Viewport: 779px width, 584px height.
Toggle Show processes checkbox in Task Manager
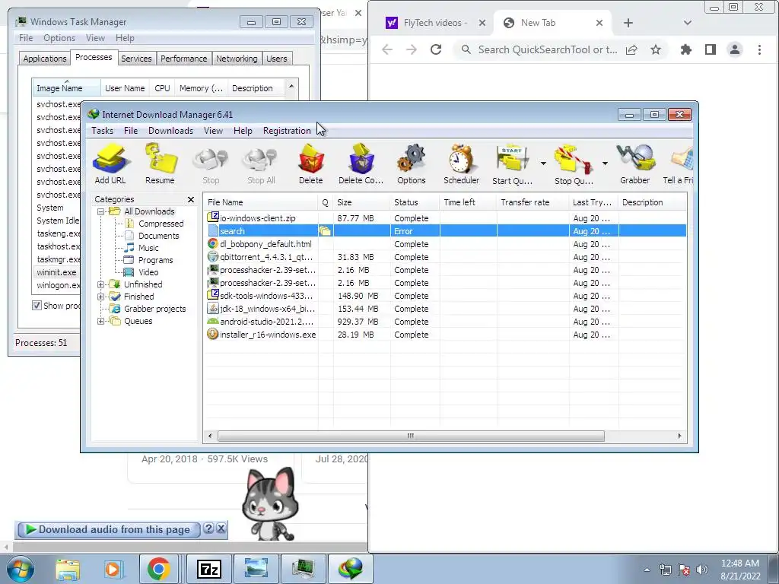[x=37, y=306]
